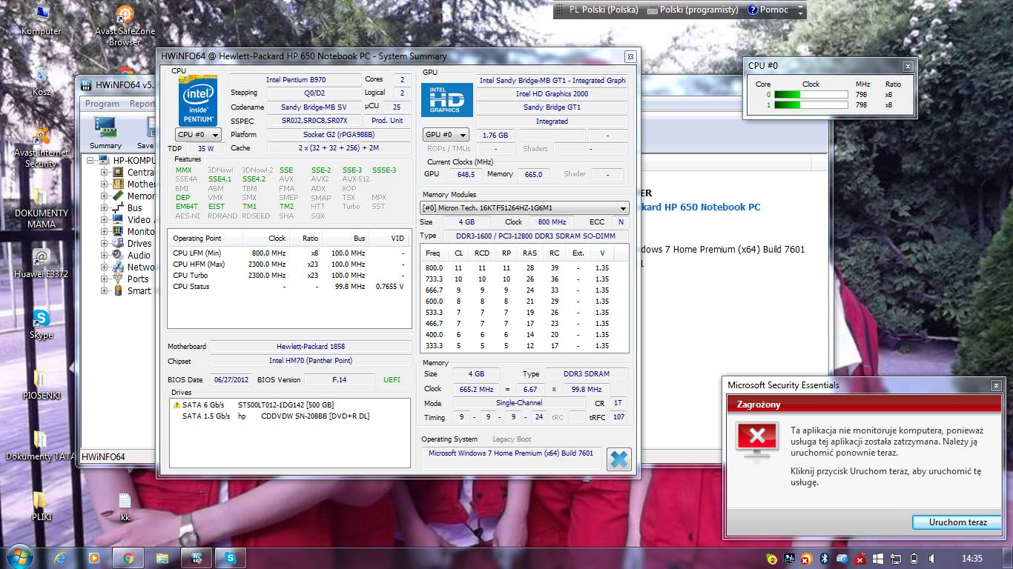Collapse the HP-KOMPUTER root tree node
This screenshot has height=569, width=1013.
click(x=90, y=160)
